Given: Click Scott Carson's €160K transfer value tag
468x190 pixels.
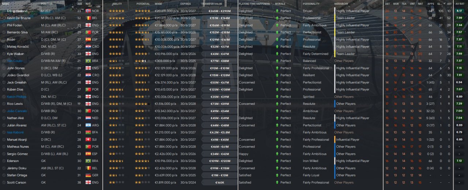Looking at the screenshot, I should pyautogui.click(x=219, y=182).
